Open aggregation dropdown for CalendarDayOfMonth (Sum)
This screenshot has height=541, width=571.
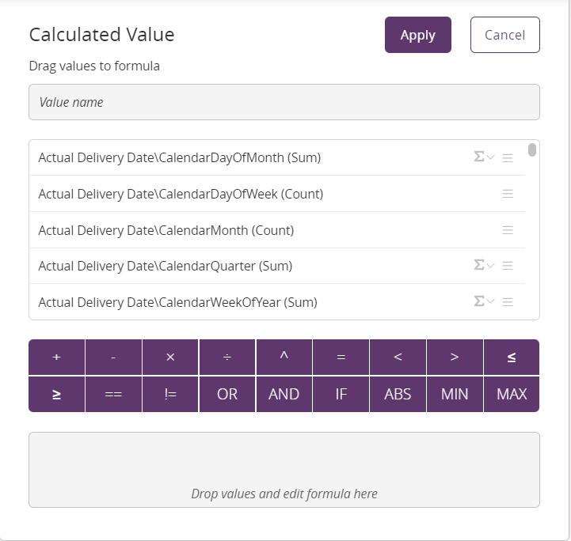483,157
